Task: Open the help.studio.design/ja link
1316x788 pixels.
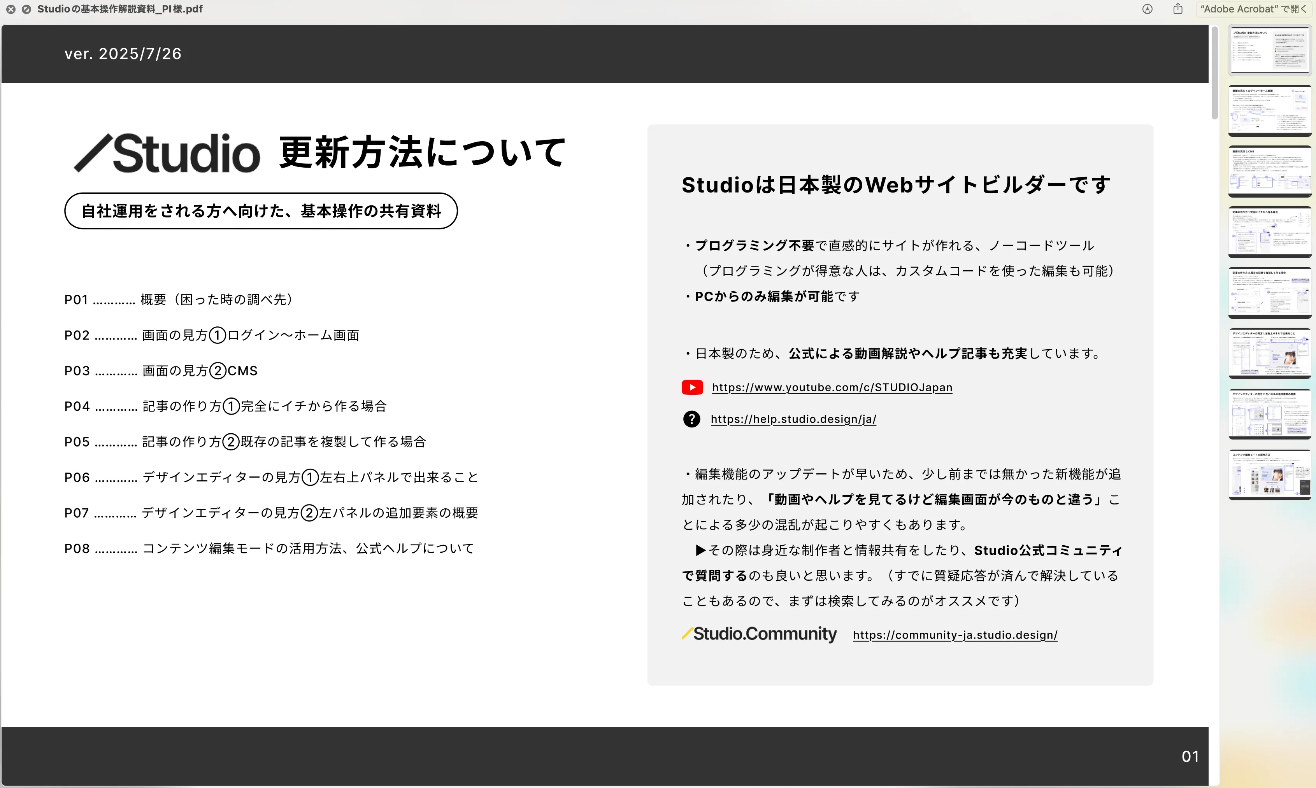Action: pos(793,419)
